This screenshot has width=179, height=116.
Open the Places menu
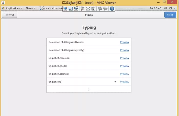[x=30, y=8]
